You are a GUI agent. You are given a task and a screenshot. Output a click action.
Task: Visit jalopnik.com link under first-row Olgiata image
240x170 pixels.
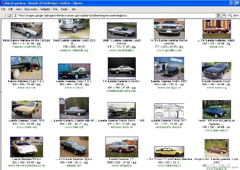[216, 47]
